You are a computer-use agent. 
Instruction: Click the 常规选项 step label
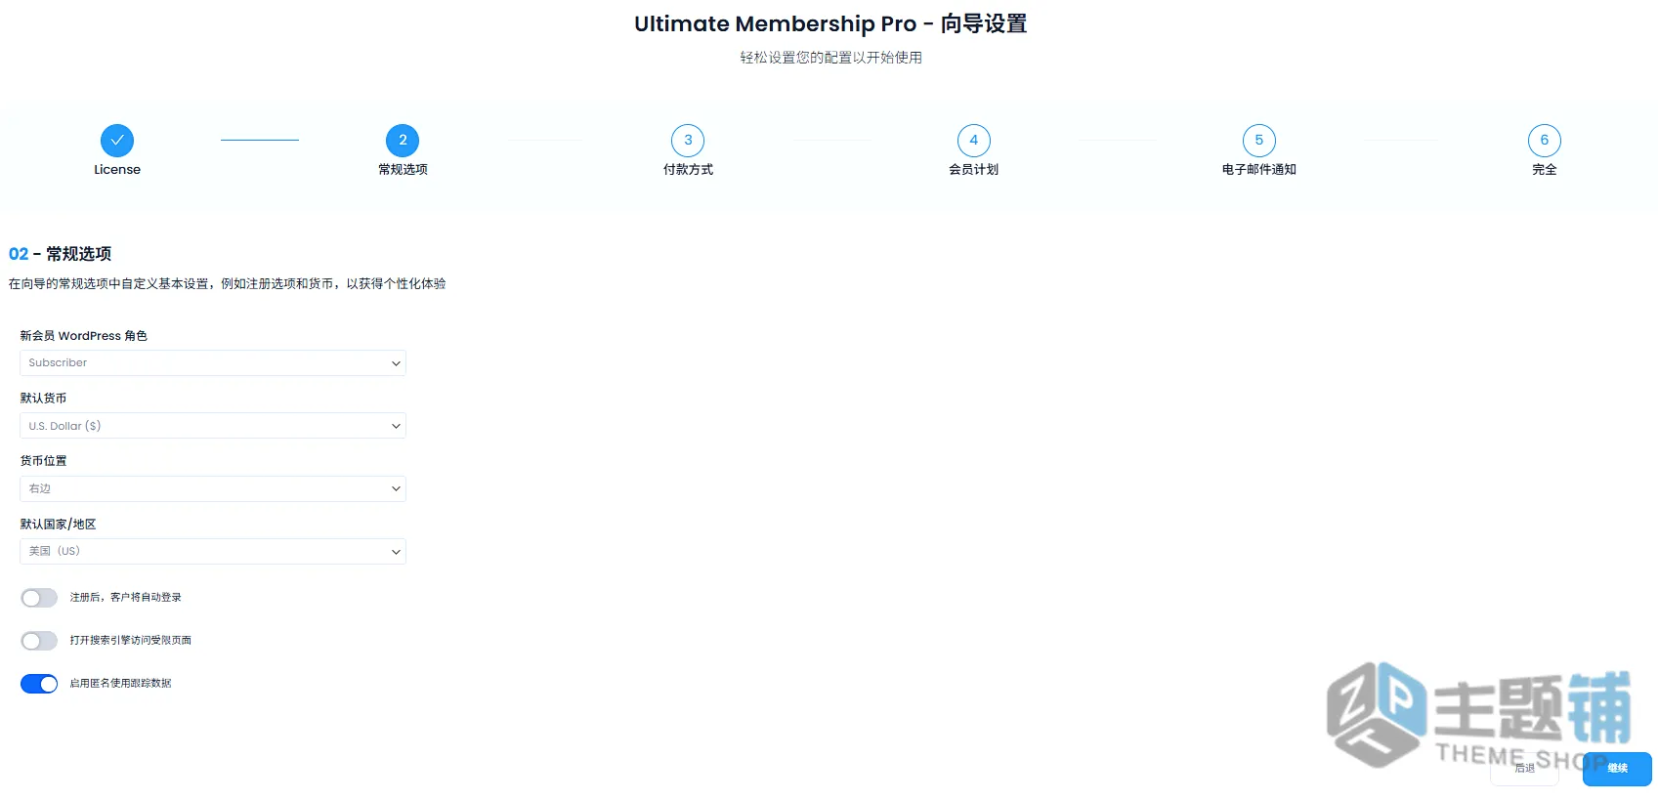403,170
